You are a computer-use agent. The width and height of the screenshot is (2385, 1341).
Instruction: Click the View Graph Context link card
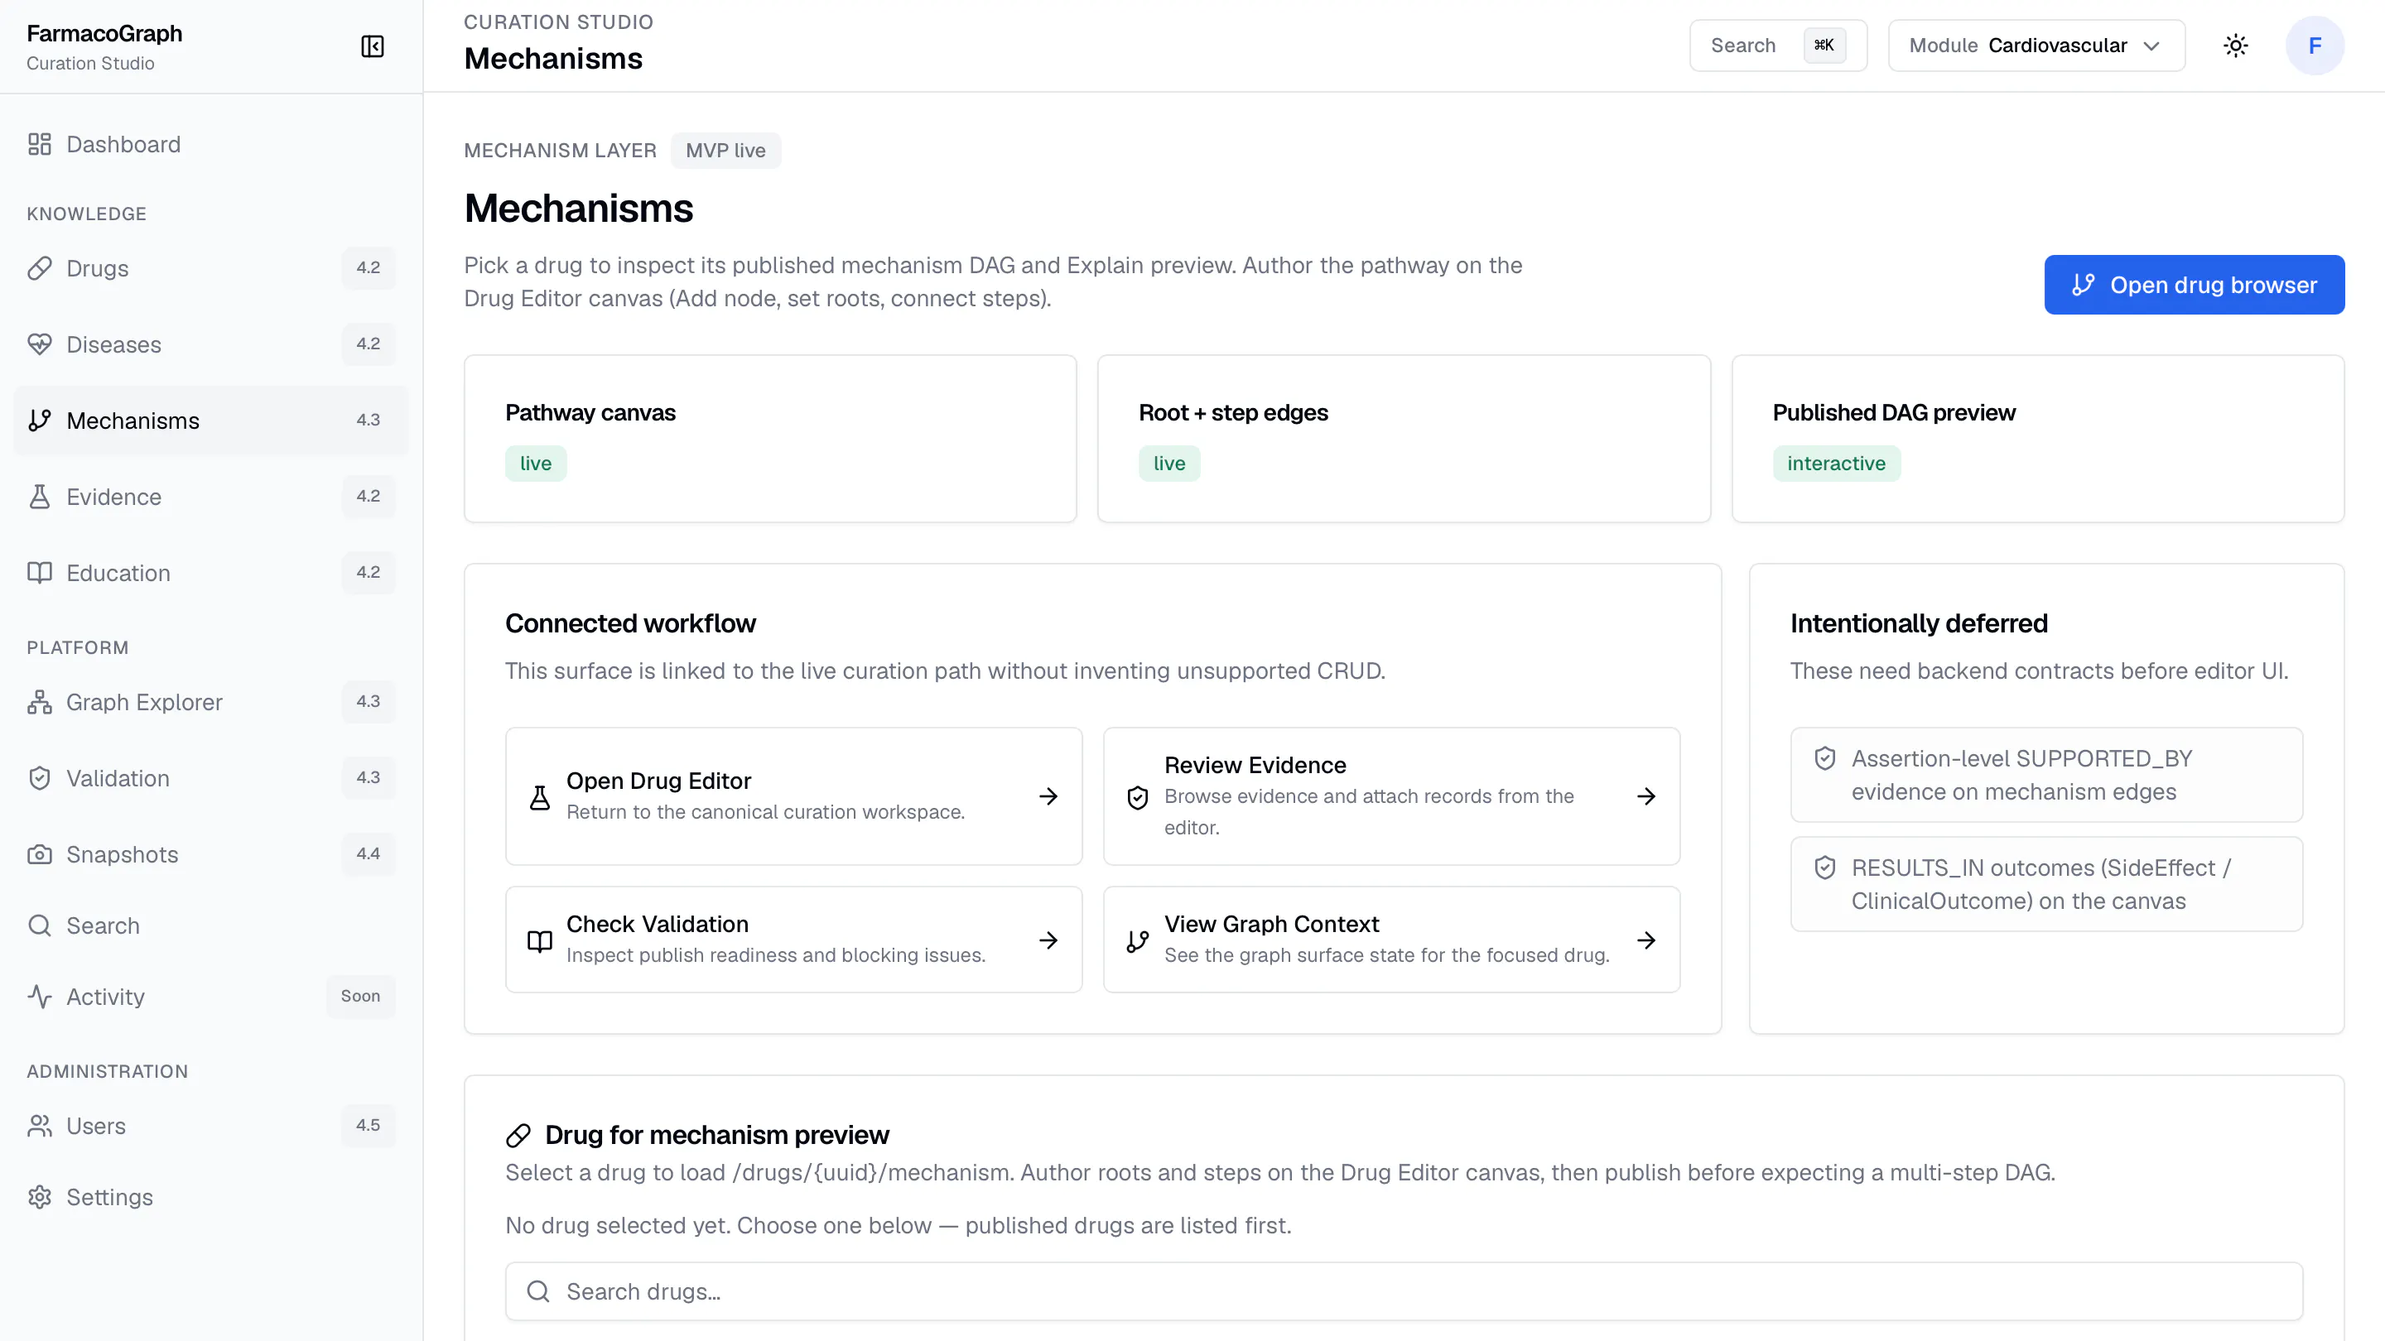(1391, 940)
